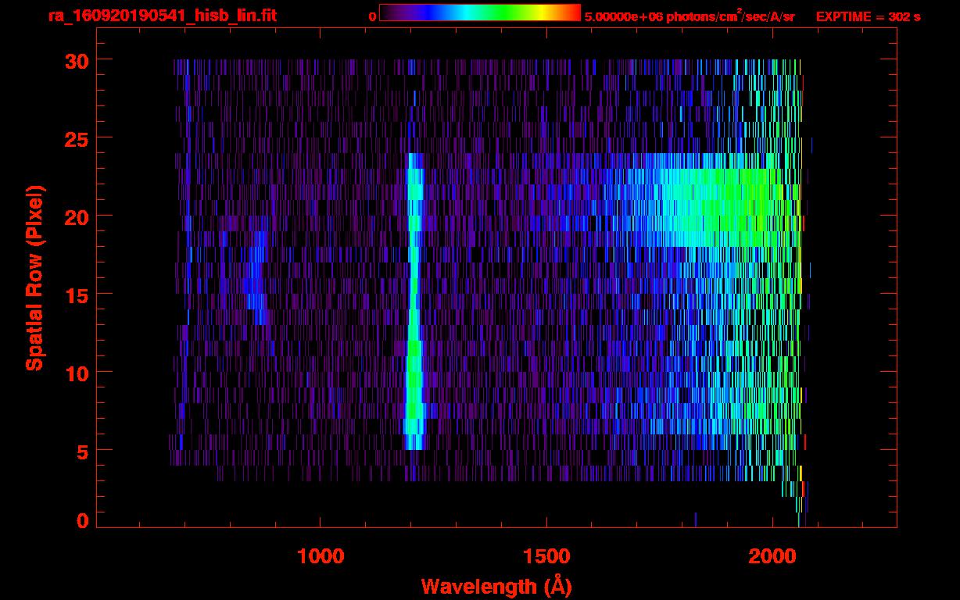Click the bright emission line near 1216 Å
The height and width of the screenshot is (600, 960).
414,302
